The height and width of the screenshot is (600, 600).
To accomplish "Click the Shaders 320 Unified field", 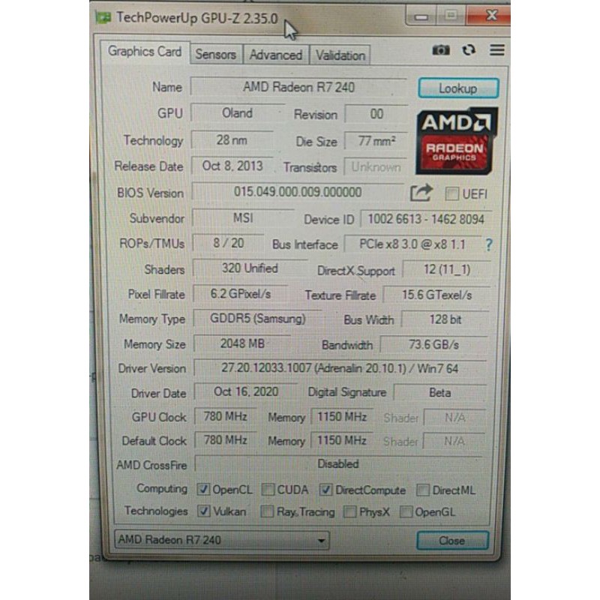I will click(x=250, y=268).
